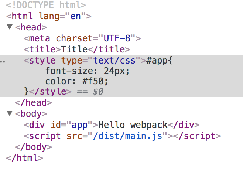Image resolution: width=243 pixels, height=170 pixels.
Task: Click the "Hello webpack" text content
Action: pos(133,125)
